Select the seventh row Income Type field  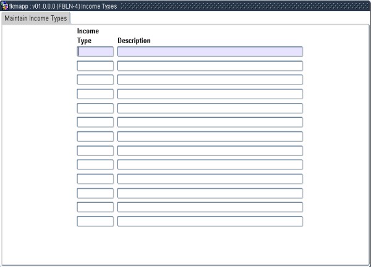pos(95,136)
